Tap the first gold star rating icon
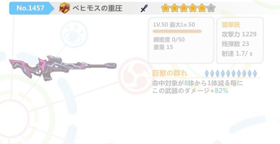Image resolution: width=280 pixels, height=144 pixels. coord(165,8)
